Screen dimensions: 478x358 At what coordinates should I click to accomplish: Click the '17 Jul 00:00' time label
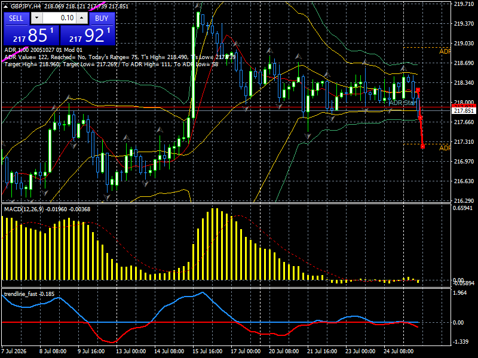click(246, 351)
